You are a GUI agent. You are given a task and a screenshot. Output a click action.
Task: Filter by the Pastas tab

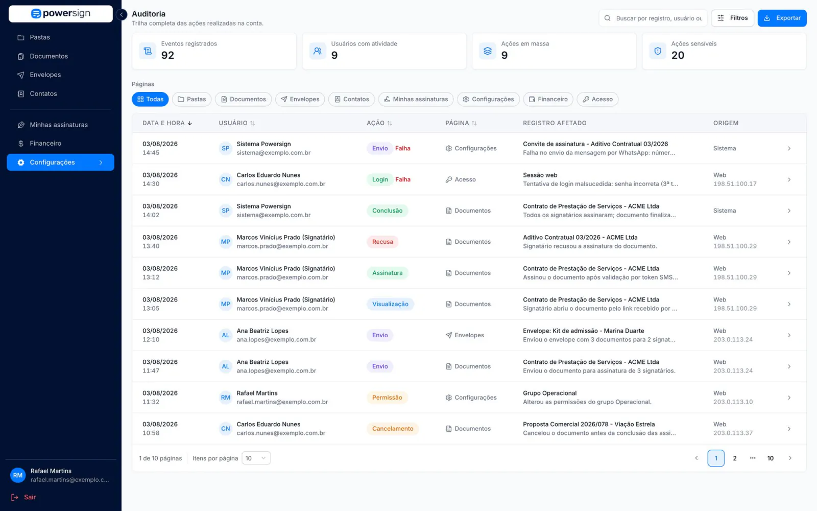click(191, 99)
